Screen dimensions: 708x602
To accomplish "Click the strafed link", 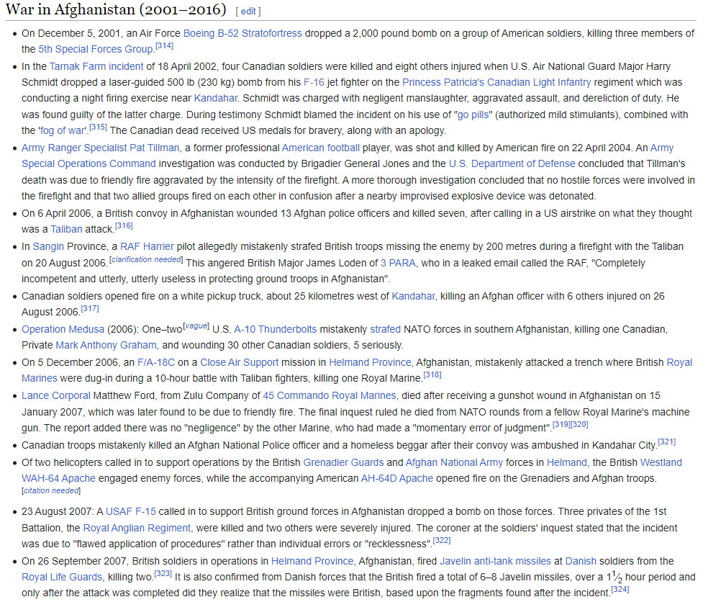I will [x=385, y=329].
